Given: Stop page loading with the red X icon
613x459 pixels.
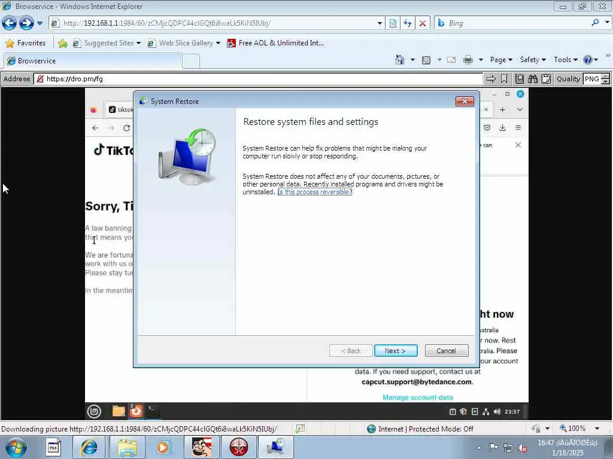Looking at the screenshot, I should click(422, 23).
